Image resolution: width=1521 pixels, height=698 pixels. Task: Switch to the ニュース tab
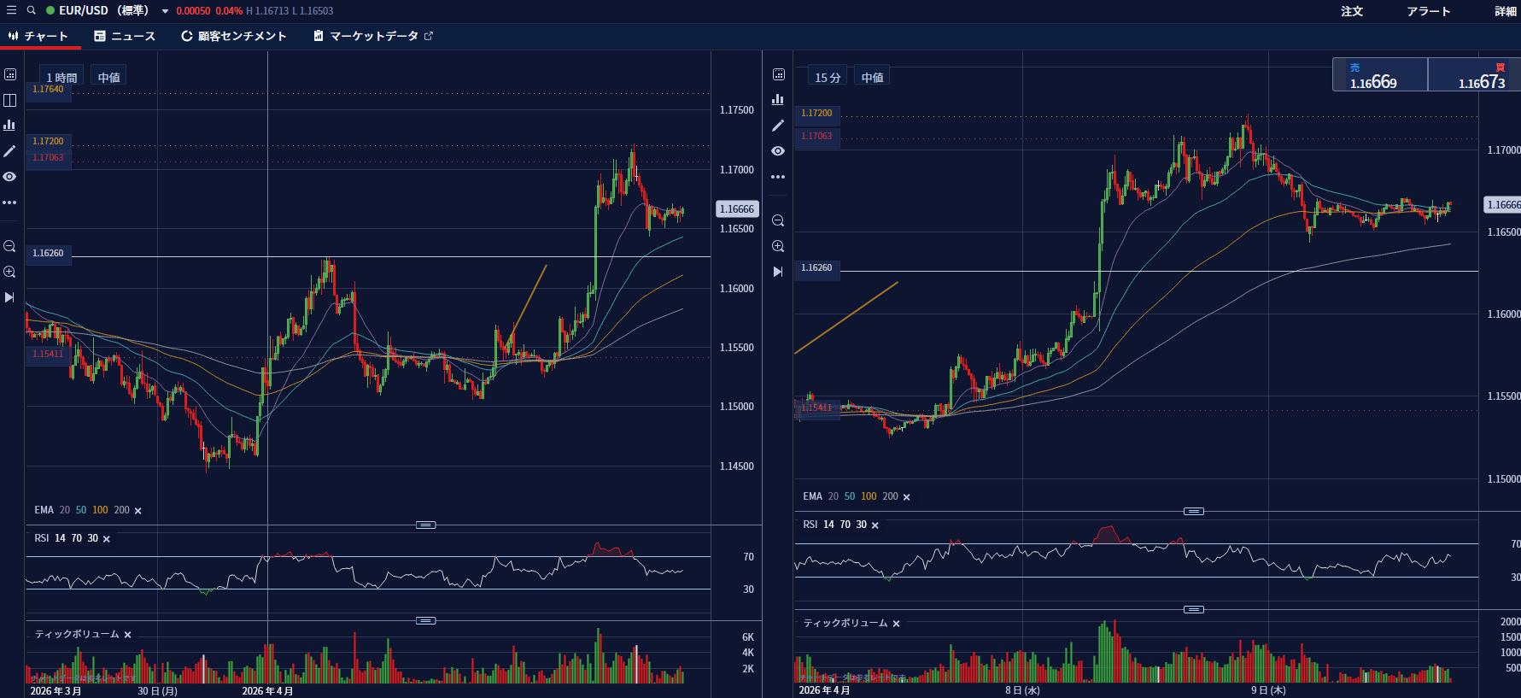125,36
